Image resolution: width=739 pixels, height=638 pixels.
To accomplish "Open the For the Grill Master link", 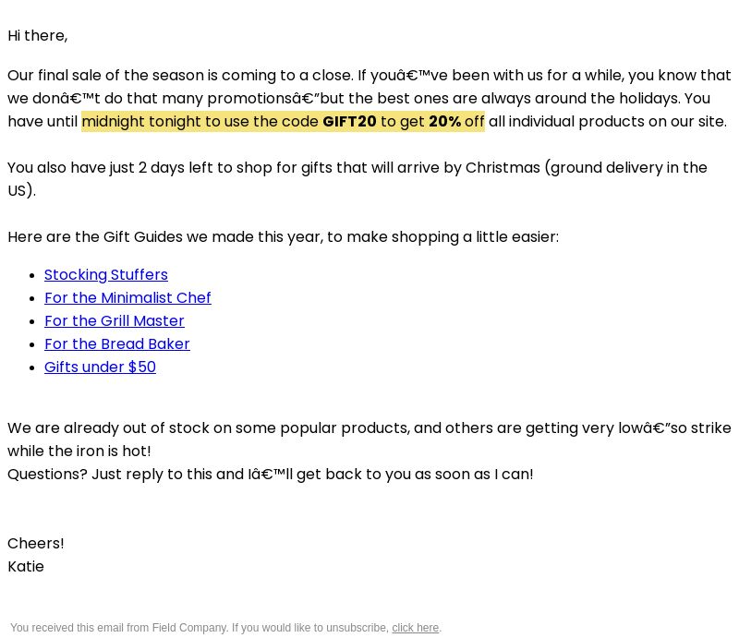I will pos(115,321).
